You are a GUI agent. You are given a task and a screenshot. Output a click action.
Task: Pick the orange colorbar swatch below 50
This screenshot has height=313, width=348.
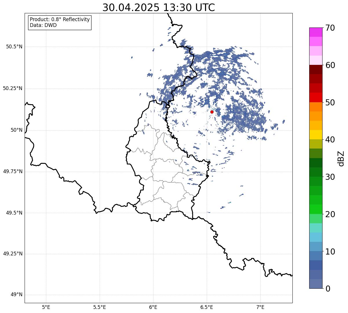click(x=316, y=107)
